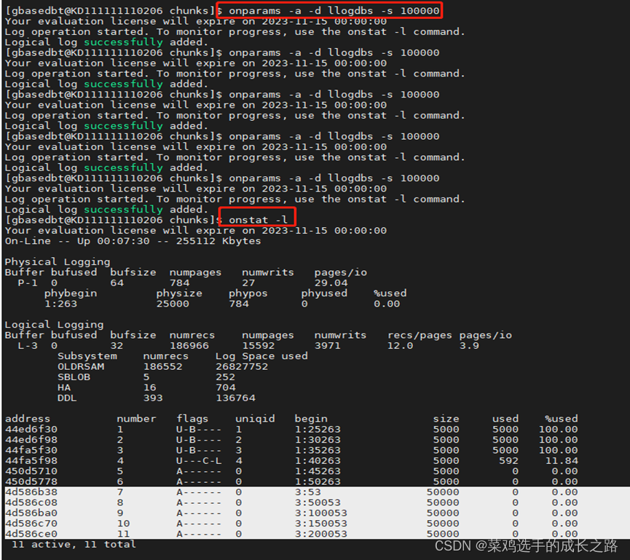Viewport: 630px width, 560px height.
Task: Click the HA subsystem entry
Action: (x=64, y=387)
